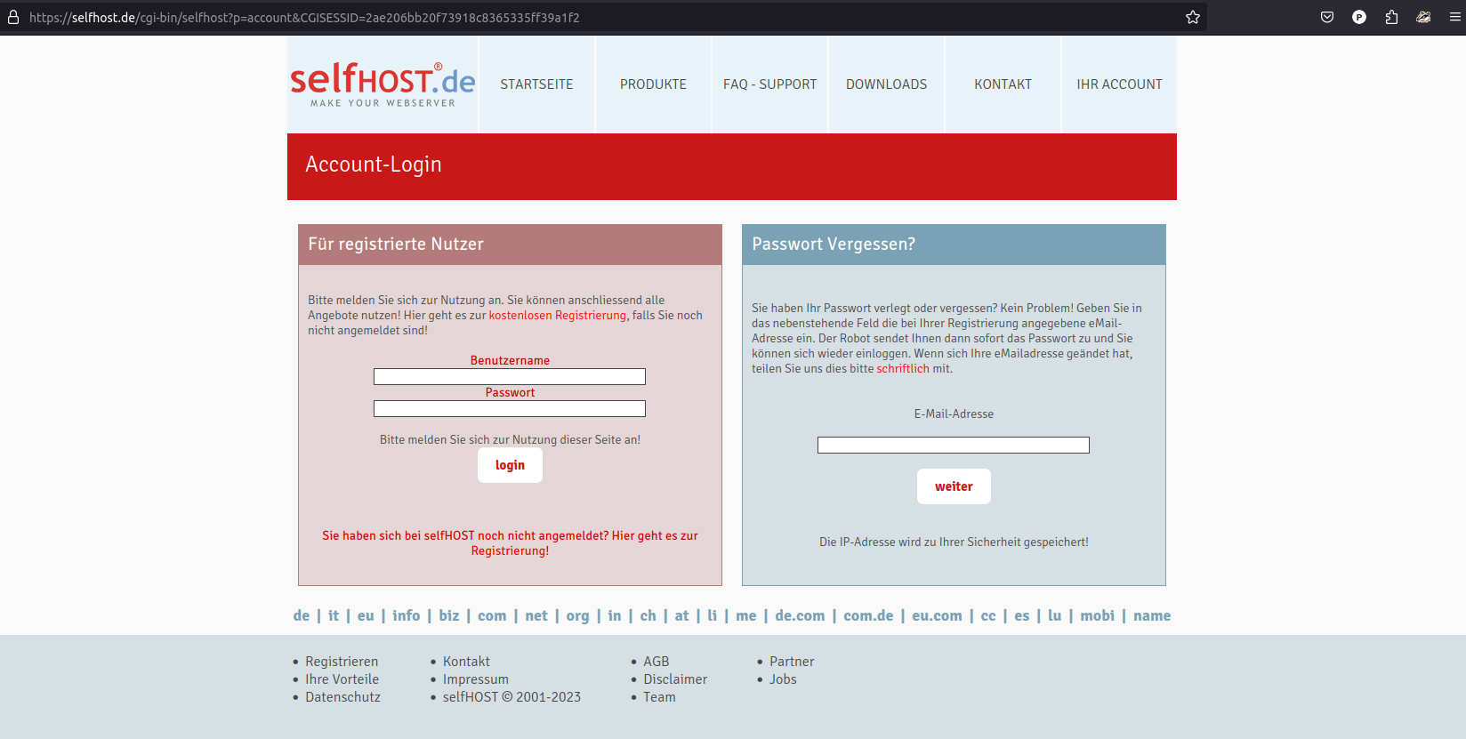
Task: Click the Pocket save icon
Action: pos(1327,17)
